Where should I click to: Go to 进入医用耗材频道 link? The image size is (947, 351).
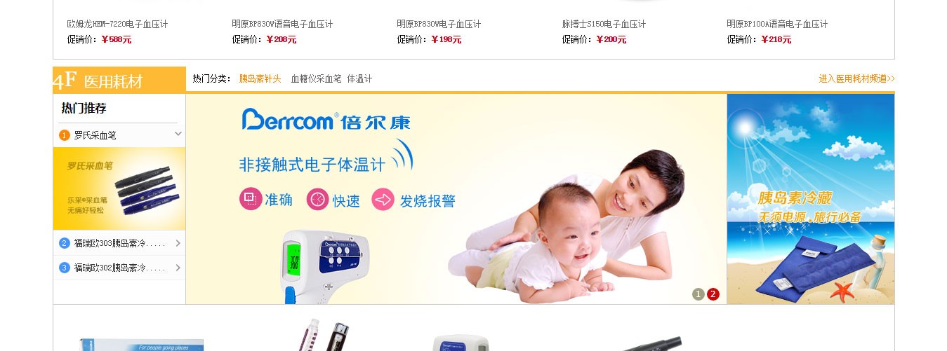(856, 79)
